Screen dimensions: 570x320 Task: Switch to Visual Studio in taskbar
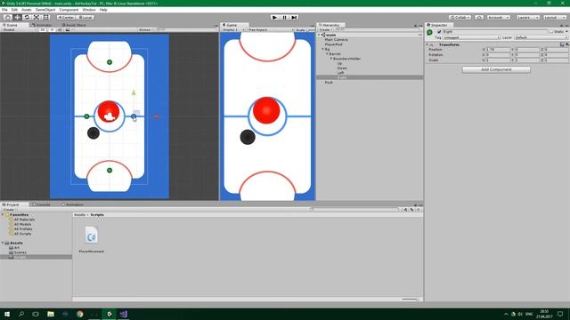[123, 314]
